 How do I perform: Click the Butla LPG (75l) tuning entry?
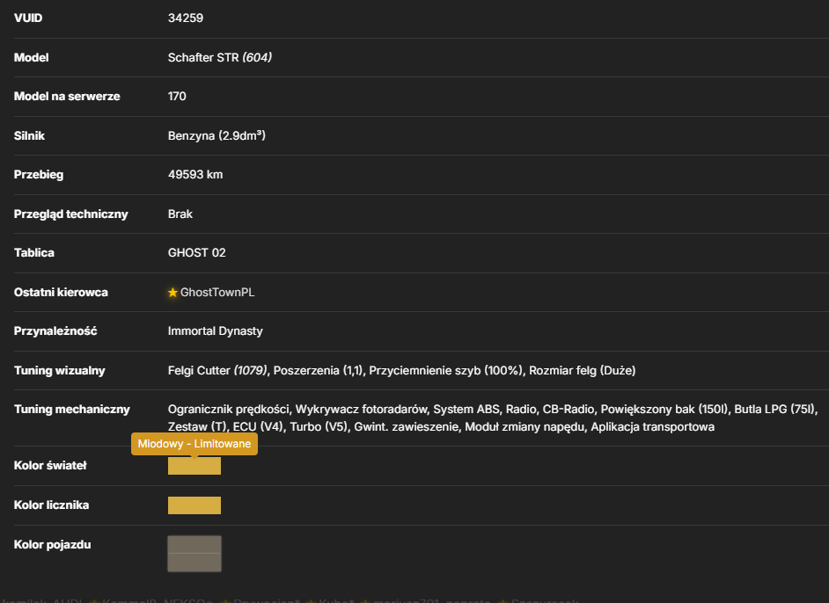pyautogui.click(x=775, y=410)
